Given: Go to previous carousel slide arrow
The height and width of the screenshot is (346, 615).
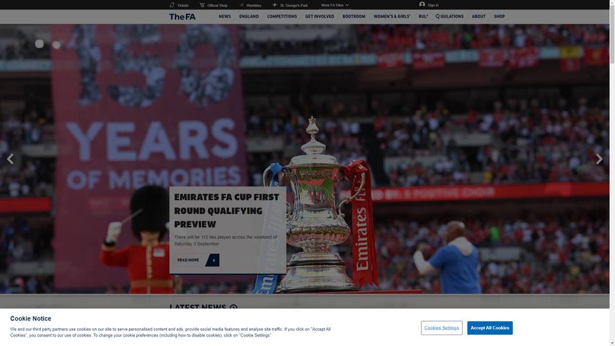Looking at the screenshot, I should (10, 159).
